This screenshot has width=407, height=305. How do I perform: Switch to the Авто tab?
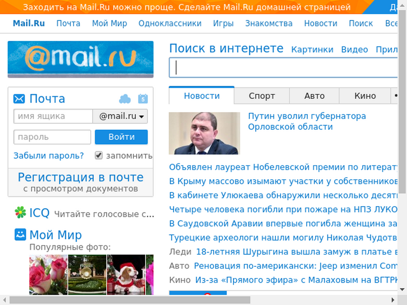click(314, 96)
